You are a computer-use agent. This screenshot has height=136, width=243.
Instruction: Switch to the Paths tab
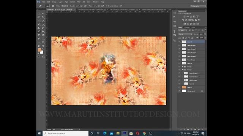tap(193, 28)
